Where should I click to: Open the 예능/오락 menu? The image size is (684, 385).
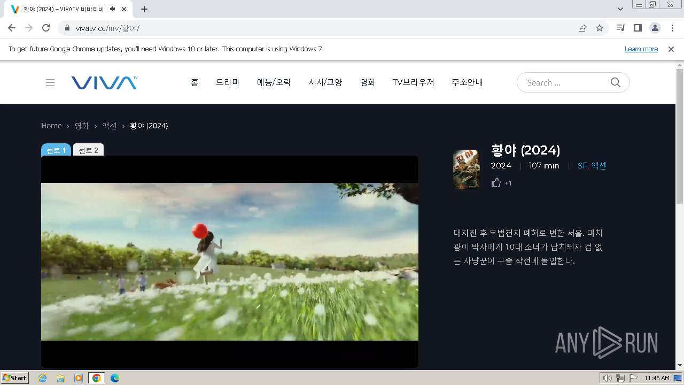(274, 82)
